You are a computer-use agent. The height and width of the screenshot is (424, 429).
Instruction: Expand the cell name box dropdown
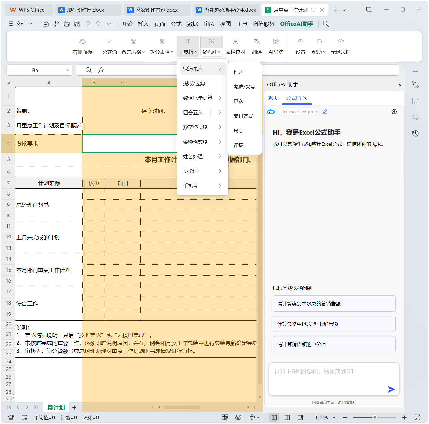click(67, 70)
